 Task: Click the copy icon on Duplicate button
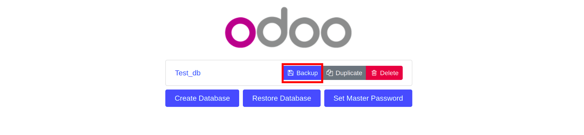pyautogui.click(x=329, y=73)
